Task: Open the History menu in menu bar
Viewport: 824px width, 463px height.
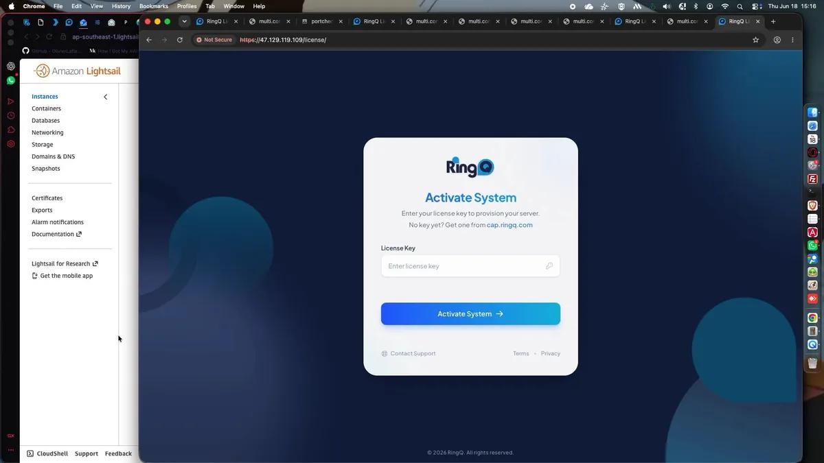Action: 121,6
